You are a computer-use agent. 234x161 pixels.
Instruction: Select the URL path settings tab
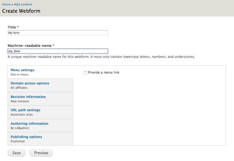coord(25,110)
